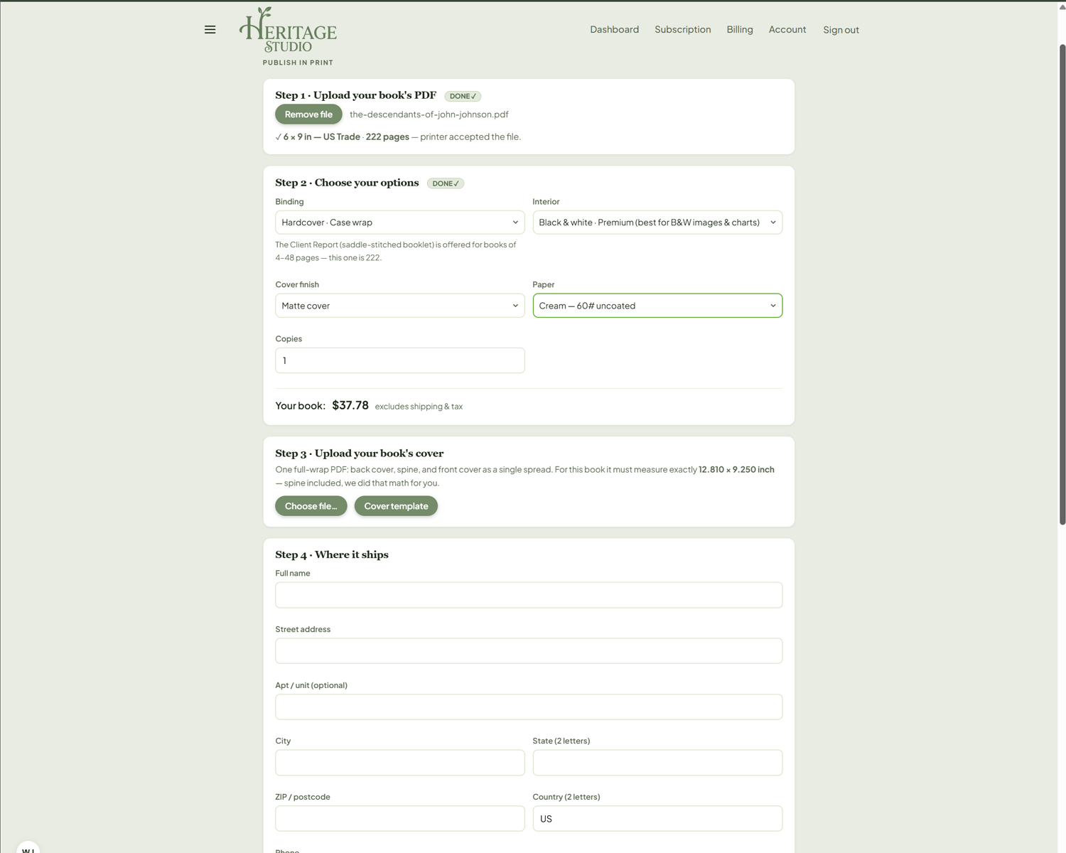The width and height of the screenshot is (1066, 853).
Task: Click the $37.78 book price
Action: point(350,405)
